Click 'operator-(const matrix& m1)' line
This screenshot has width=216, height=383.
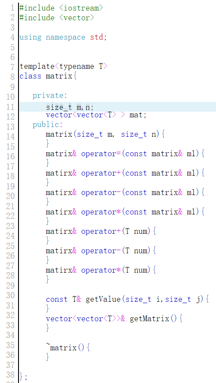click(x=125, y=193)
